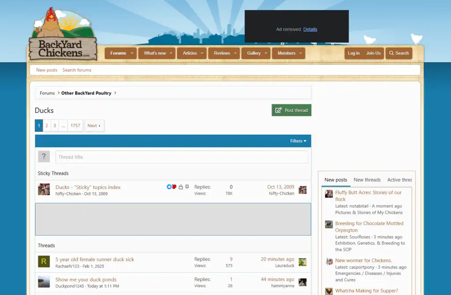Click Lauraduck's avatar beside the last reply
Image resolution: width=451 pixels, height=295 pixels.
point(303,262)
